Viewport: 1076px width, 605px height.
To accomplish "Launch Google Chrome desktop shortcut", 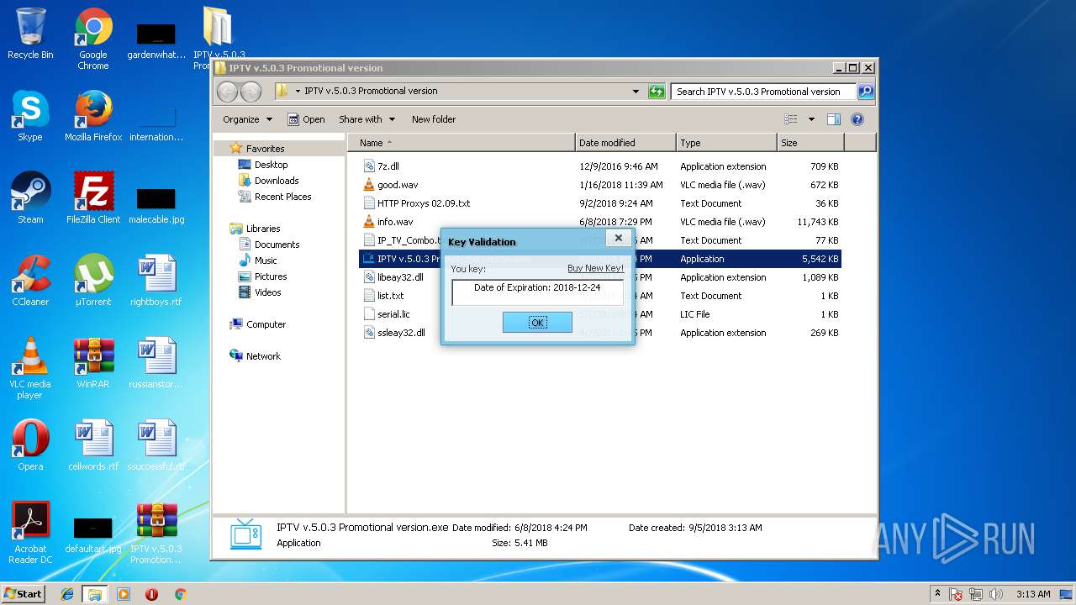I will pyautogui.click(x=93, y=39).
